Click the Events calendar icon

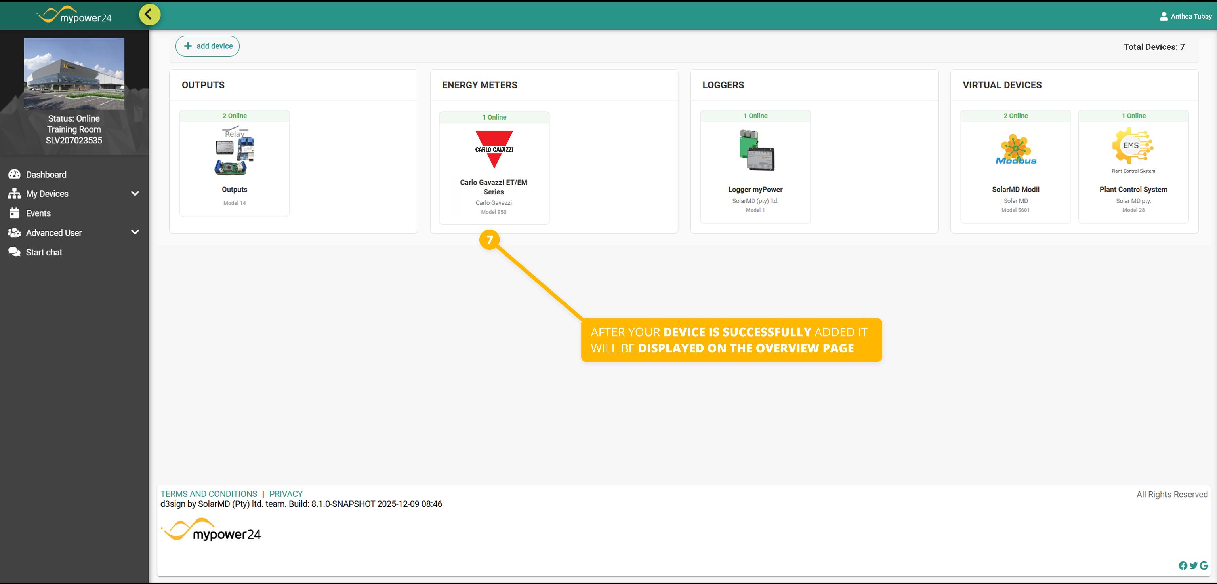coord(14,213)
